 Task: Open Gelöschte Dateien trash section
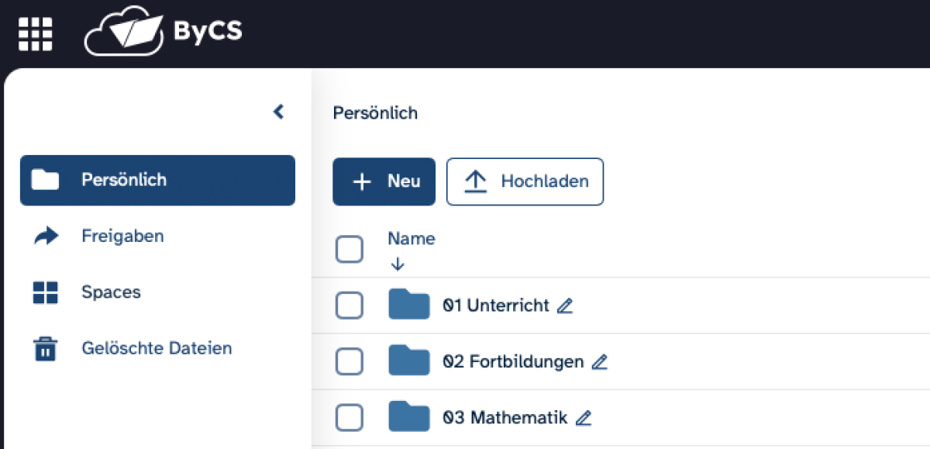(157, 348)
